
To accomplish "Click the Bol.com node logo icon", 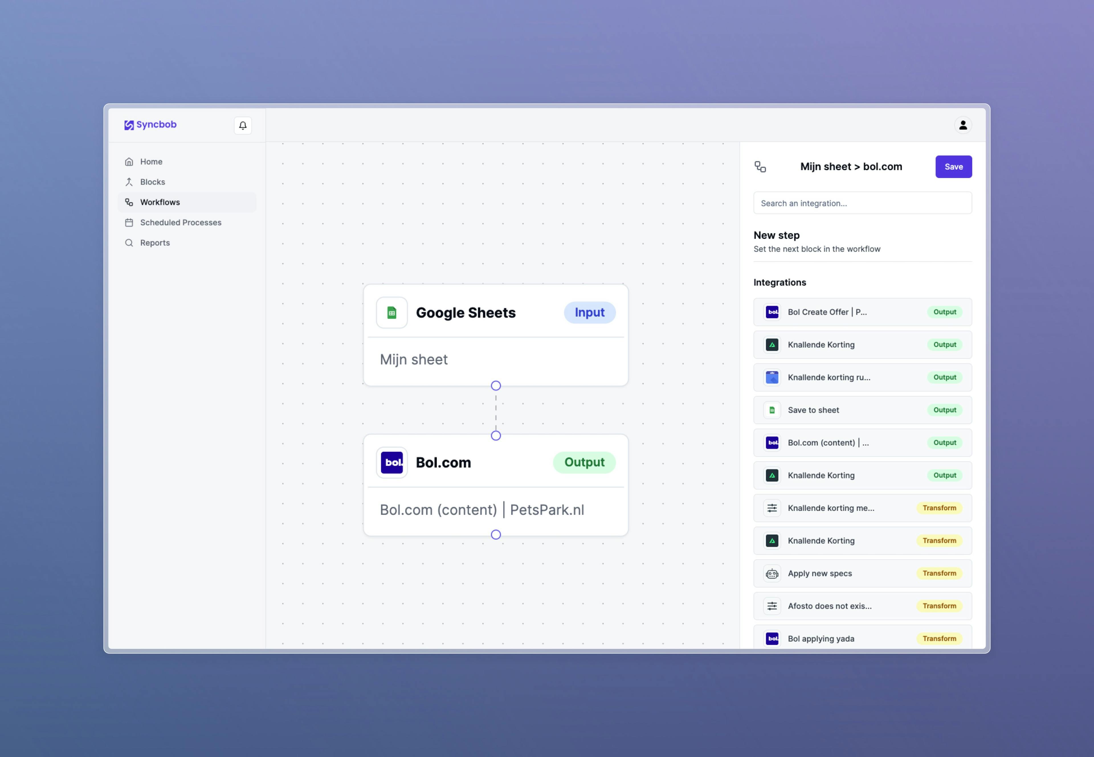I will [391, 462].
